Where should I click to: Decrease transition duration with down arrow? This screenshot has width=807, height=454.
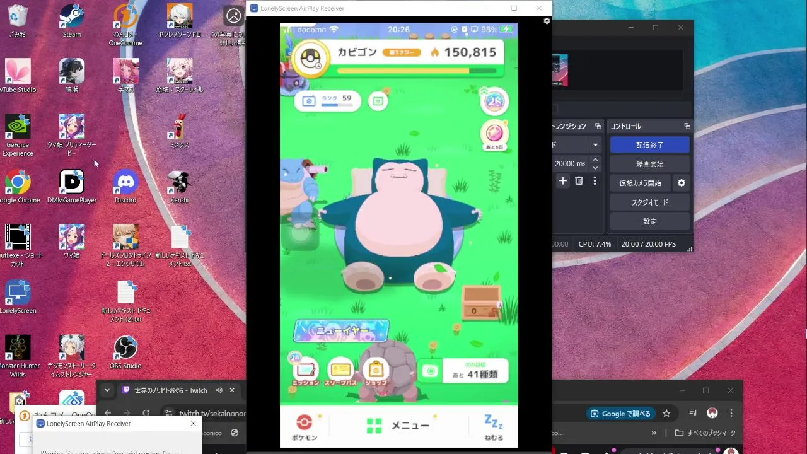click(595, 168)
